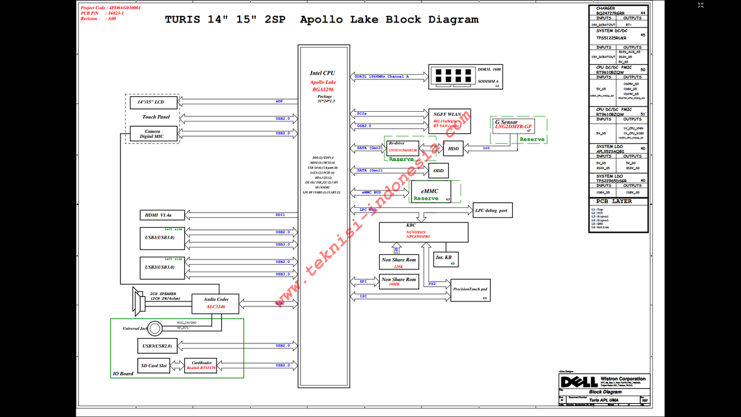Click the 'CHARGER BQ24727RGRR' table header
The height and width of the screenshot is (417, 741).
(618, 10)
